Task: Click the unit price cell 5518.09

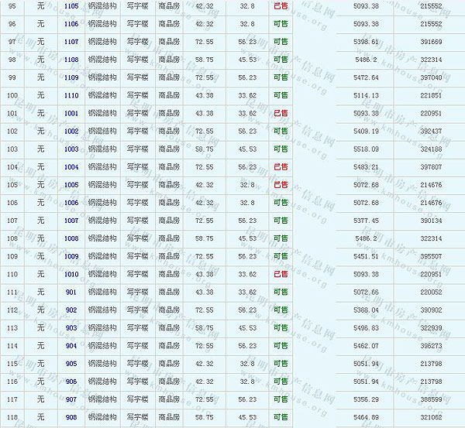Action: click(x=366, y=149)
